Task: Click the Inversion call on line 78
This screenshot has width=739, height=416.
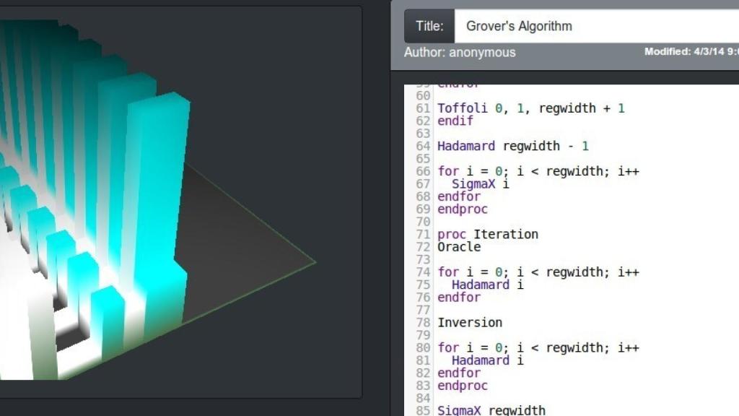Action: point(469,322)
